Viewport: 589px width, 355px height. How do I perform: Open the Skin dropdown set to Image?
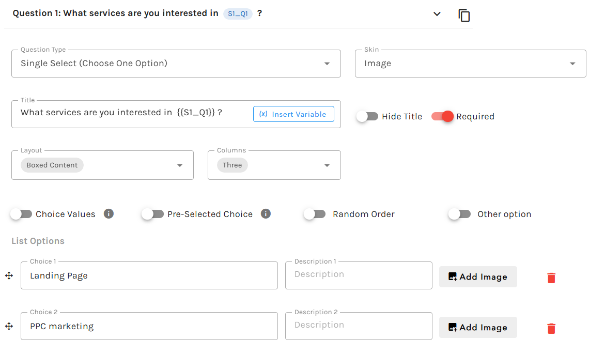470,64
